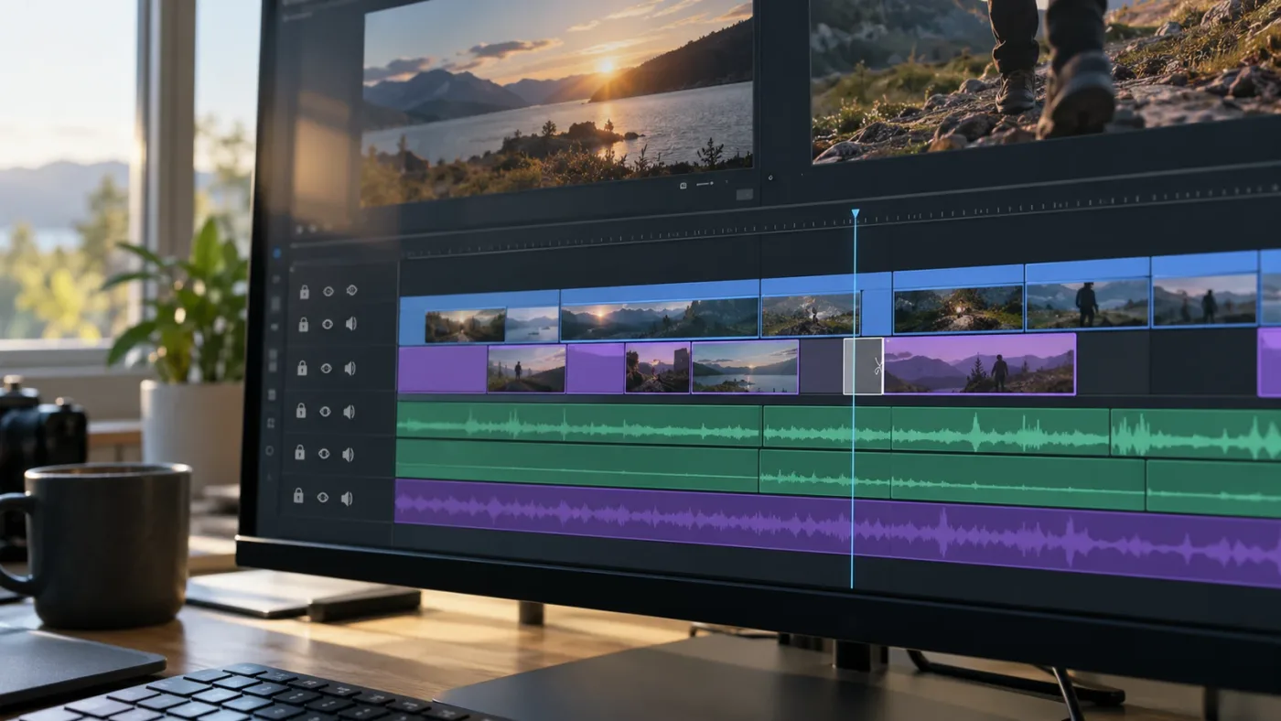Image resolution: width=1281 pixels, height=721 pixels.
Task: Select the solid purple block starting the purple track
Action: tap(443, 369)
